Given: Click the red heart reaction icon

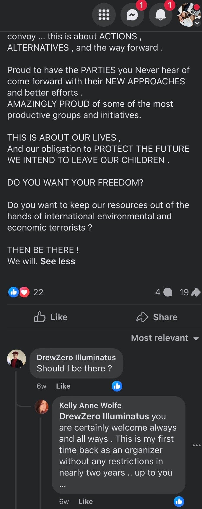Looking at the screenshot, I should (x=25, y=292).
